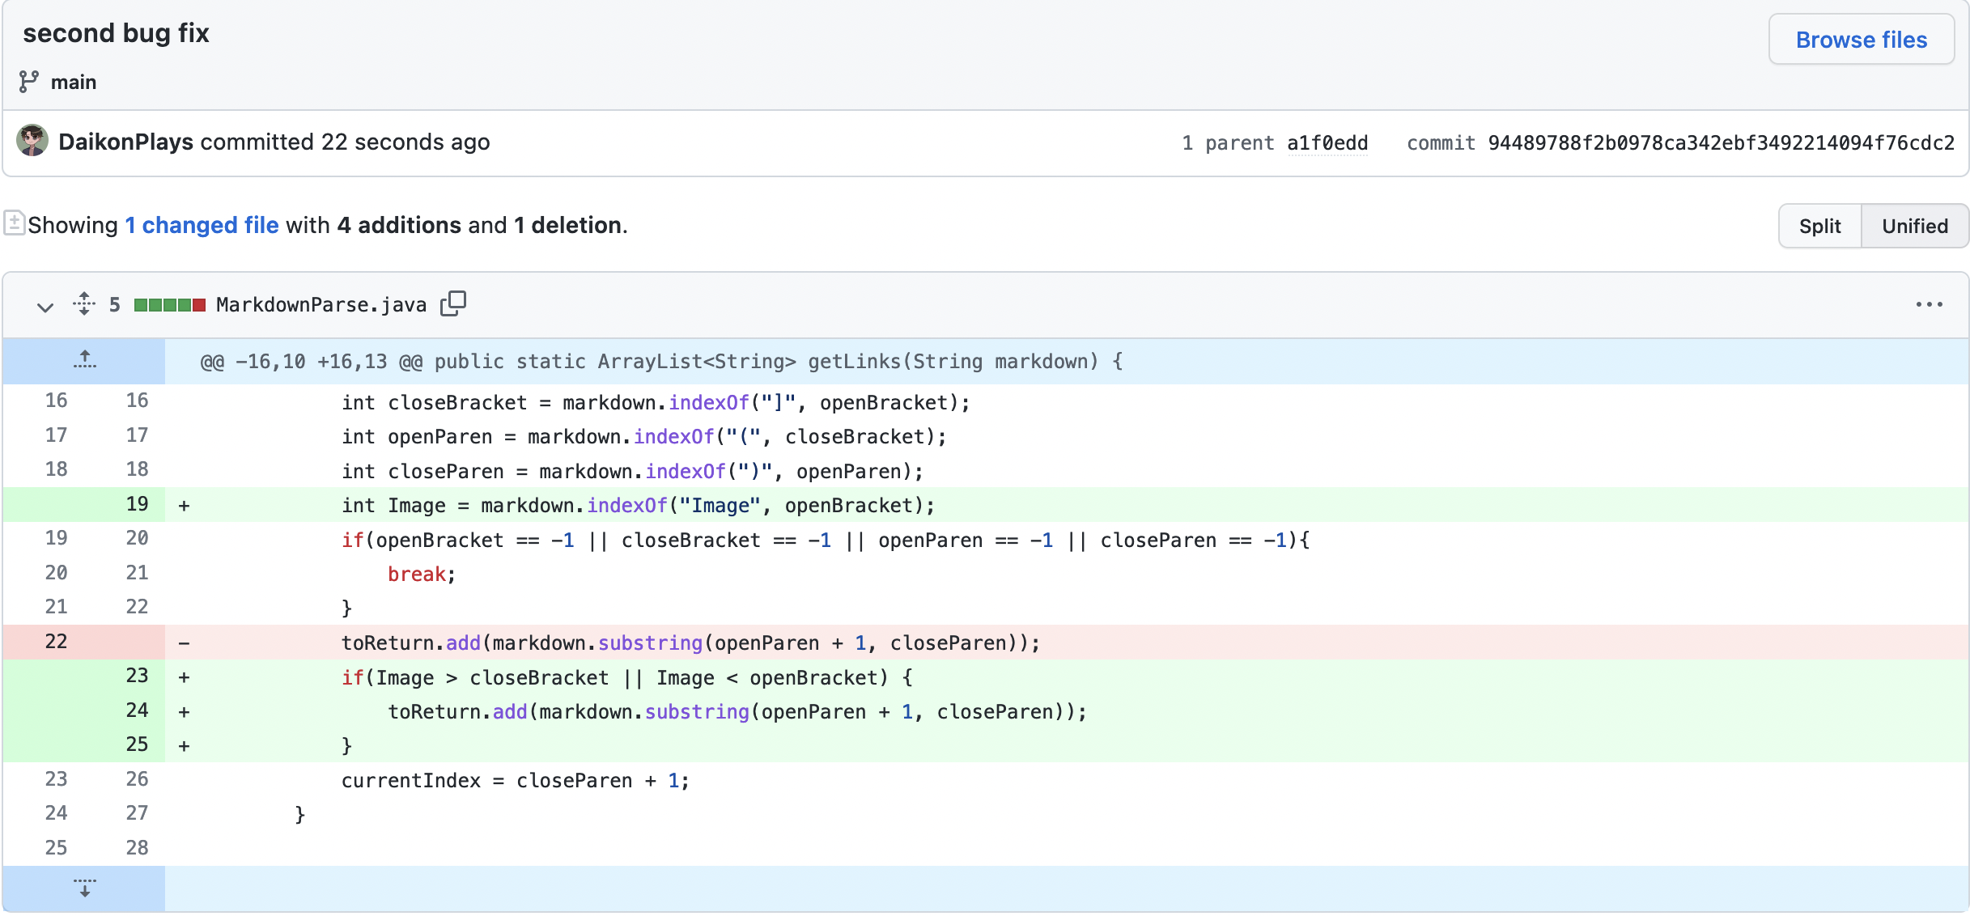
Task: Click new line number 16
Action: (137, 401)
